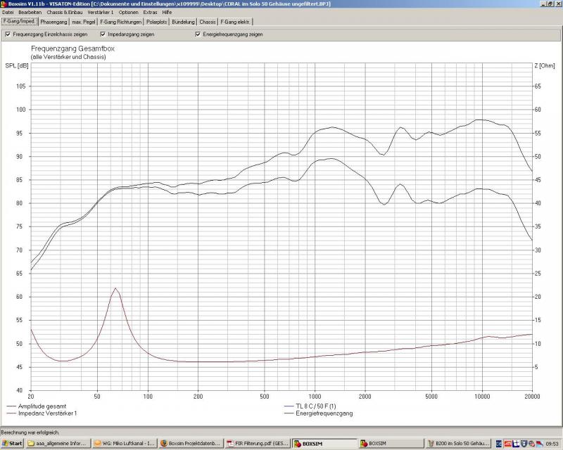Uncheck Impedanzgang zeigen checkbox
563x450 pixels.
[x=103, y=34]
